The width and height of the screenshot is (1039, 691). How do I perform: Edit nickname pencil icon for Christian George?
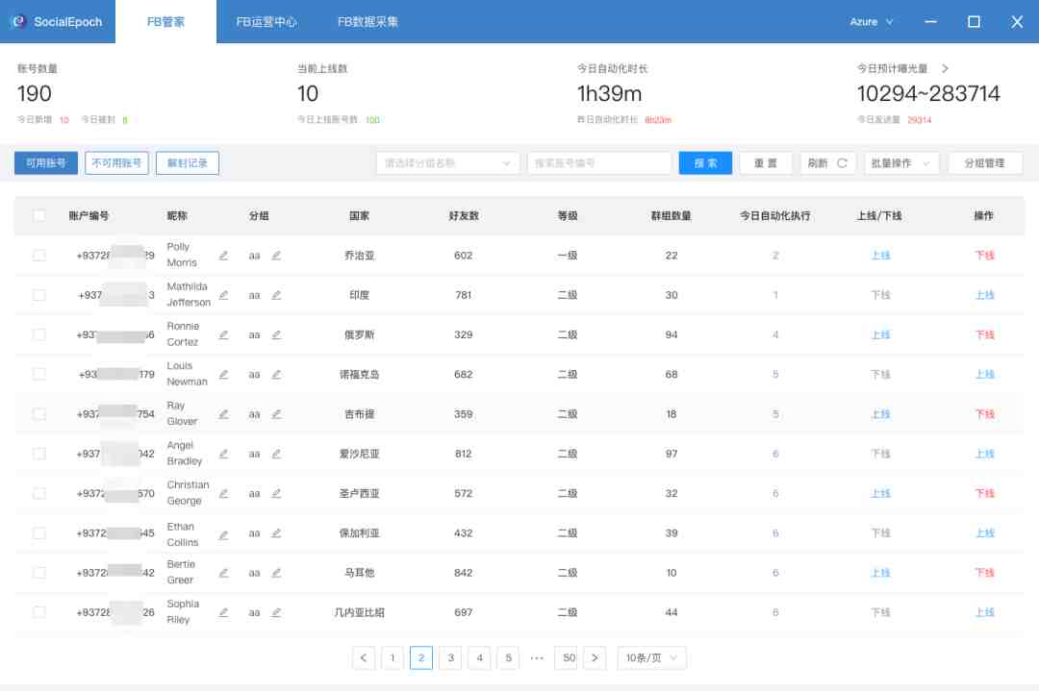[223, 494]
